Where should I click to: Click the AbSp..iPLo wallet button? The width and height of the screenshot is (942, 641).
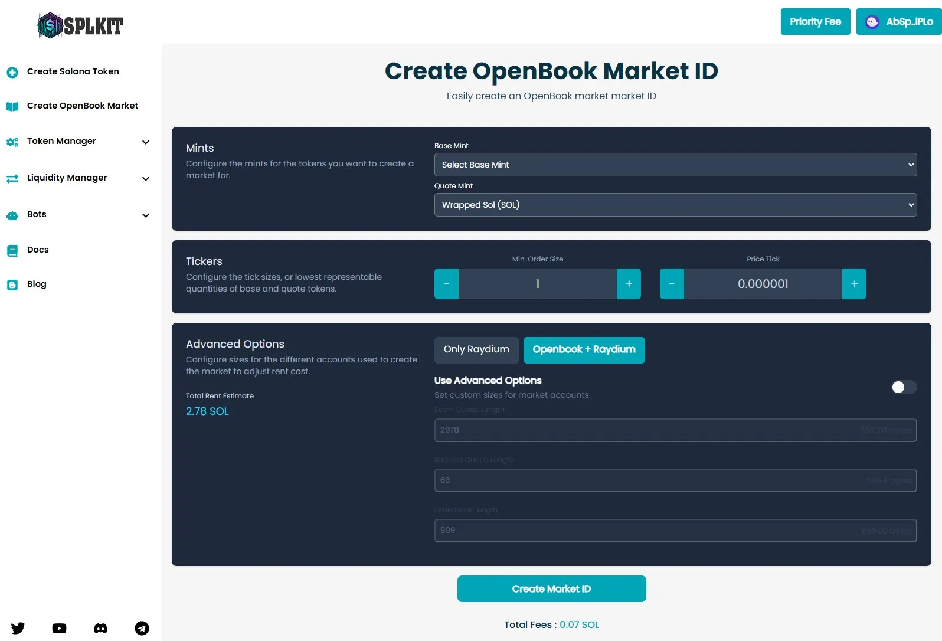(899, 22)
